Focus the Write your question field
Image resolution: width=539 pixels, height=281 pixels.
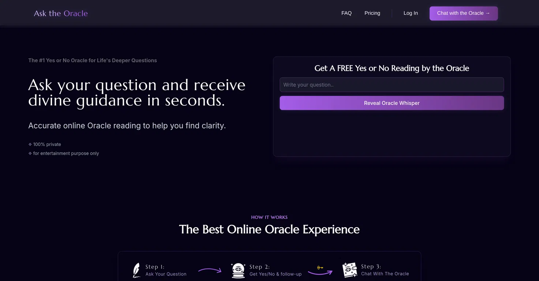coord(392,85)
